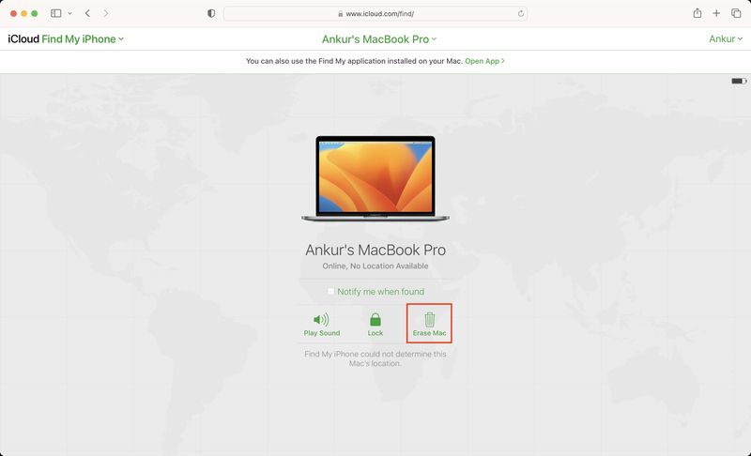
Task: Open the Safari Share icon
Action: tap(697, 13)
